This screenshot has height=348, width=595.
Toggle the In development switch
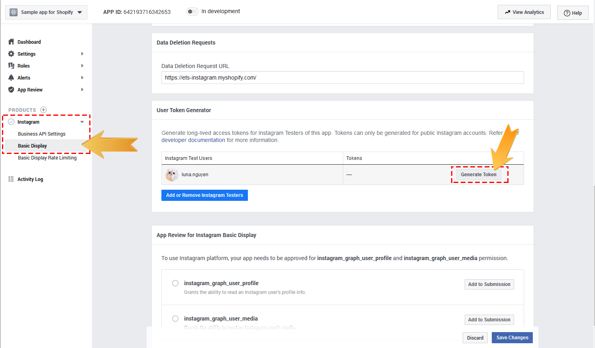coord(192,12)
